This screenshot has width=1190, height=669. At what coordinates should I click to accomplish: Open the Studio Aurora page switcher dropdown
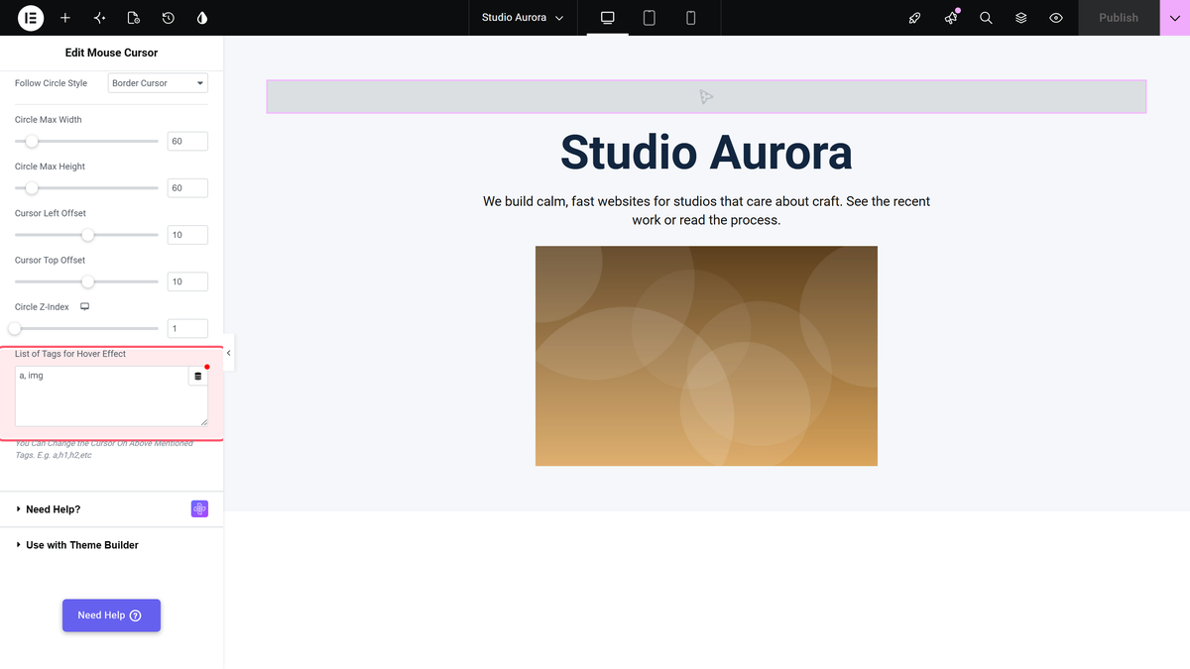[x=523, y=18]
